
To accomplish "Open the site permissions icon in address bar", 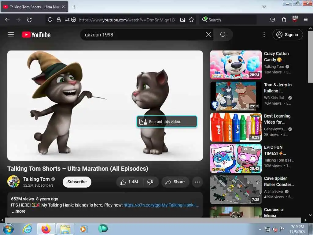I will click(67, 20).
